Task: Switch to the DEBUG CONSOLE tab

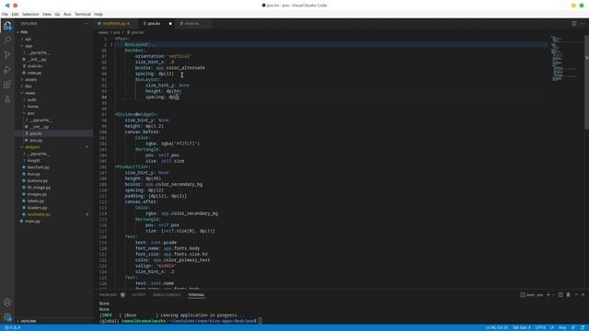Action: [x=167, y=295]
